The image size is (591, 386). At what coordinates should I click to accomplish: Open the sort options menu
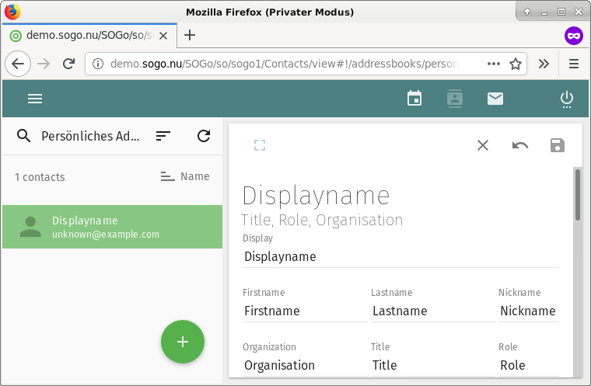coord(163,137)
